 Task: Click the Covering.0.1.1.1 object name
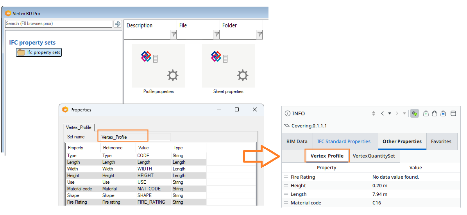click(x=309, y=125)
